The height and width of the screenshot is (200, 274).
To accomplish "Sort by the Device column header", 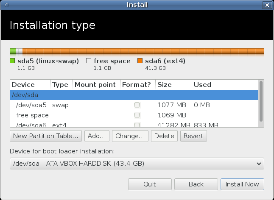I will click(x=30, y=85).
